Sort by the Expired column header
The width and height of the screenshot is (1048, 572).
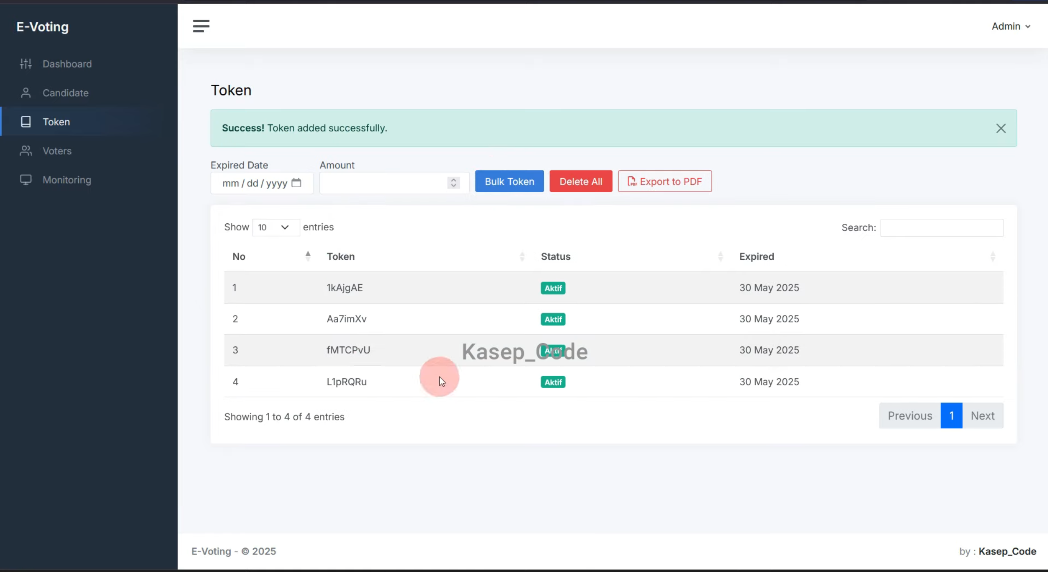coord(757,256)
